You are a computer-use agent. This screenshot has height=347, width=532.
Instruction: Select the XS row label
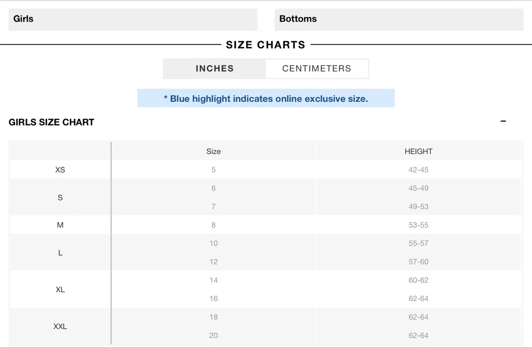[60, 170]
